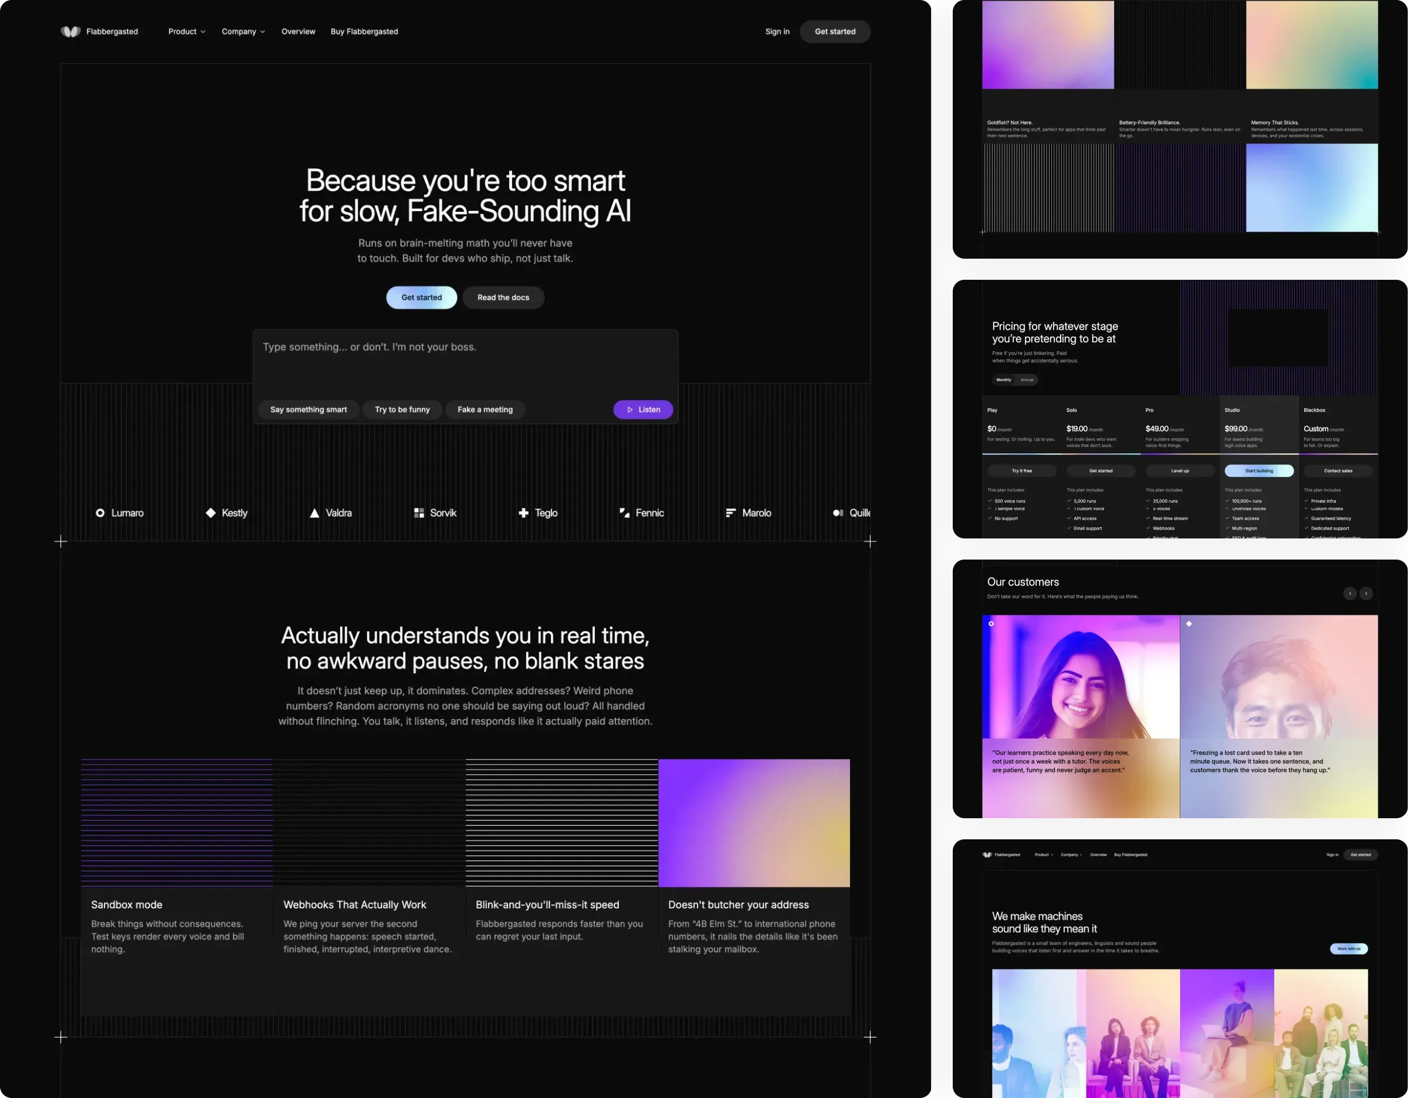This screenshot has height=1098, width=1408.
Task: Click the Lumaro circle logo icon
Action: click(100, 513)
